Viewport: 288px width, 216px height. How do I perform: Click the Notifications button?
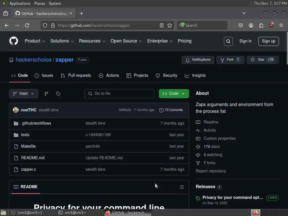pyautogui.click(x=198, y=60)
